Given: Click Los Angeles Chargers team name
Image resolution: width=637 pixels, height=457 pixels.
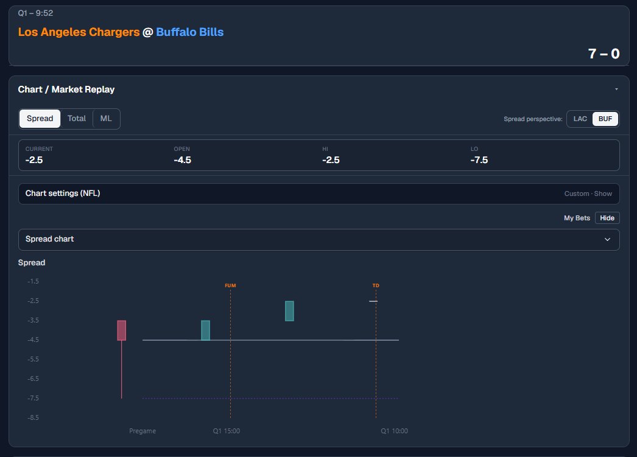Looking at the screenshot, I should tap(79, 32).
